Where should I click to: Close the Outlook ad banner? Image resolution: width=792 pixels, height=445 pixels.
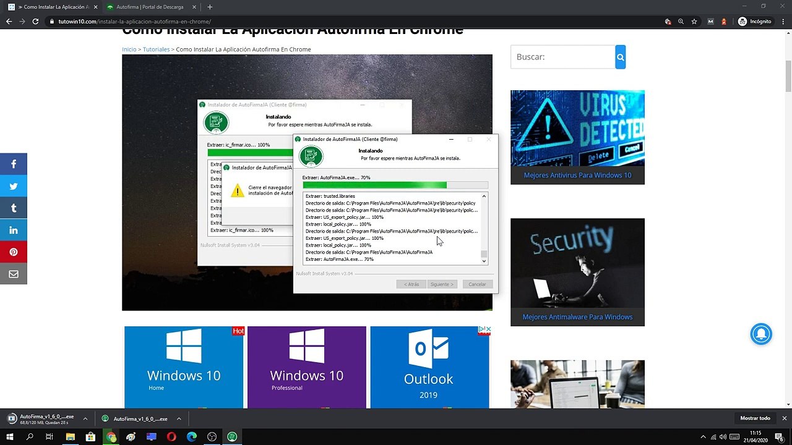[488, 329]
